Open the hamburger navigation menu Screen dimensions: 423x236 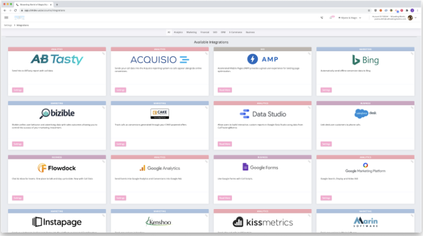[x=7, y=17]
